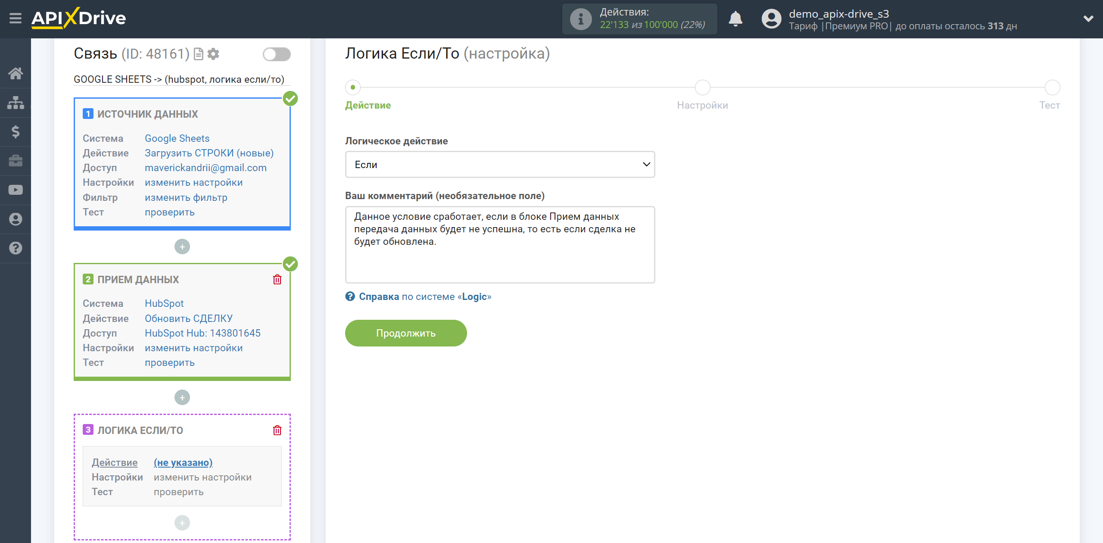The width and height of the screenshot is (1103, 543).
Task: Delete the Прием данных block
Action: [x=277, y=280]
